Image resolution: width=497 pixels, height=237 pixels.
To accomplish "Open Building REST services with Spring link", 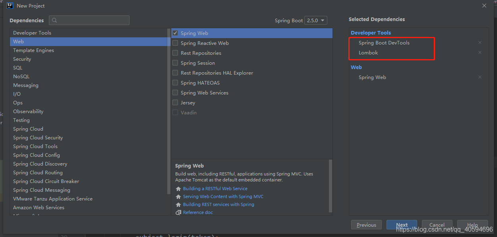I will point(219,204).
